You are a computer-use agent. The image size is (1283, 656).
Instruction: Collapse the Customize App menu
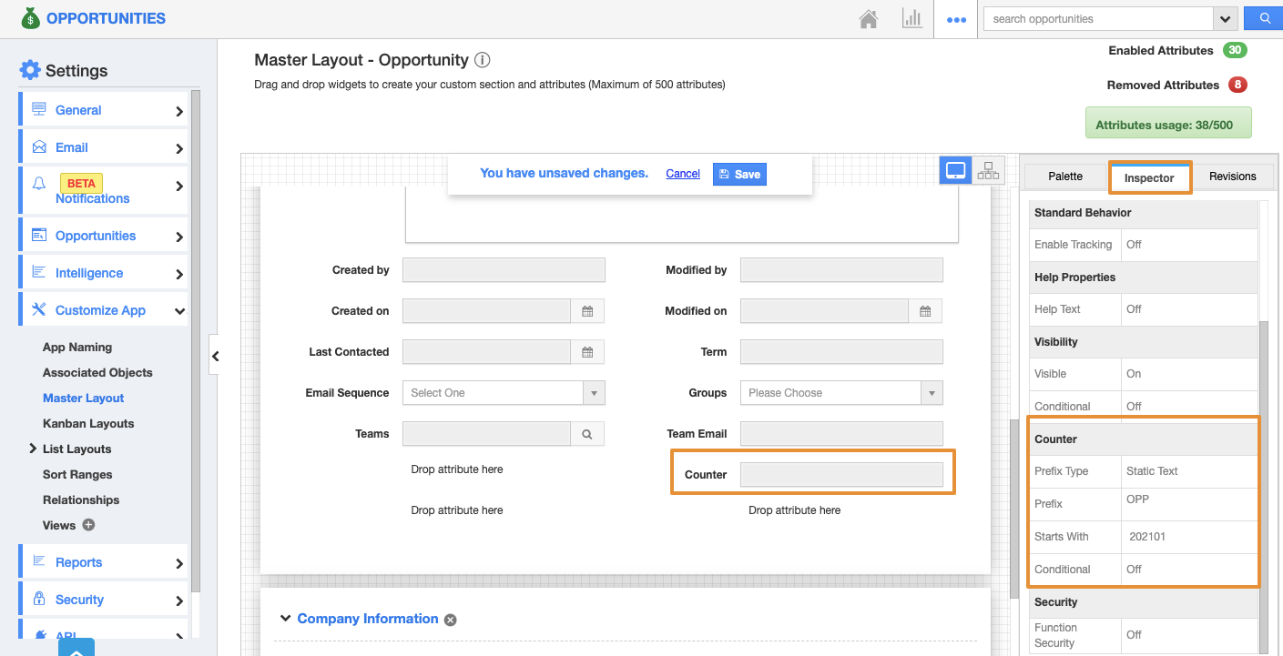point(179,311)
